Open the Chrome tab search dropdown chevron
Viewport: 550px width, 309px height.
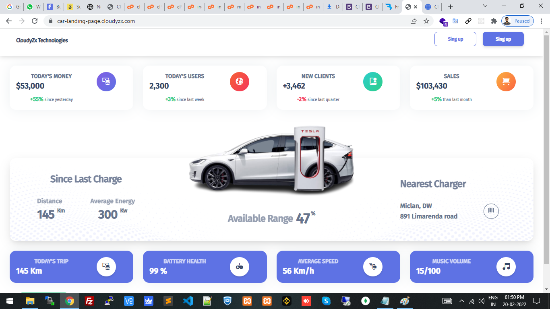tap(485, 6)
